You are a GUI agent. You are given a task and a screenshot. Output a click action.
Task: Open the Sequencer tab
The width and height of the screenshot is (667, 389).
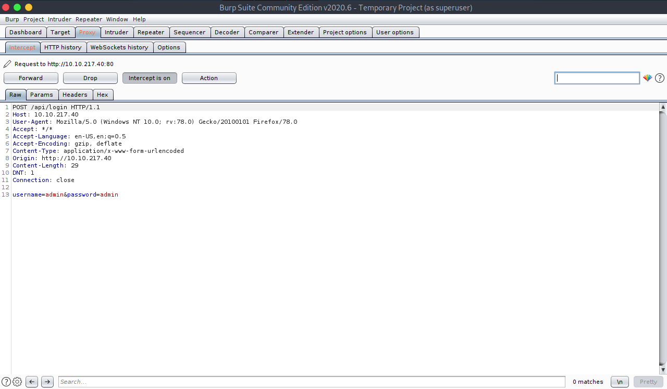click(190, 32)
